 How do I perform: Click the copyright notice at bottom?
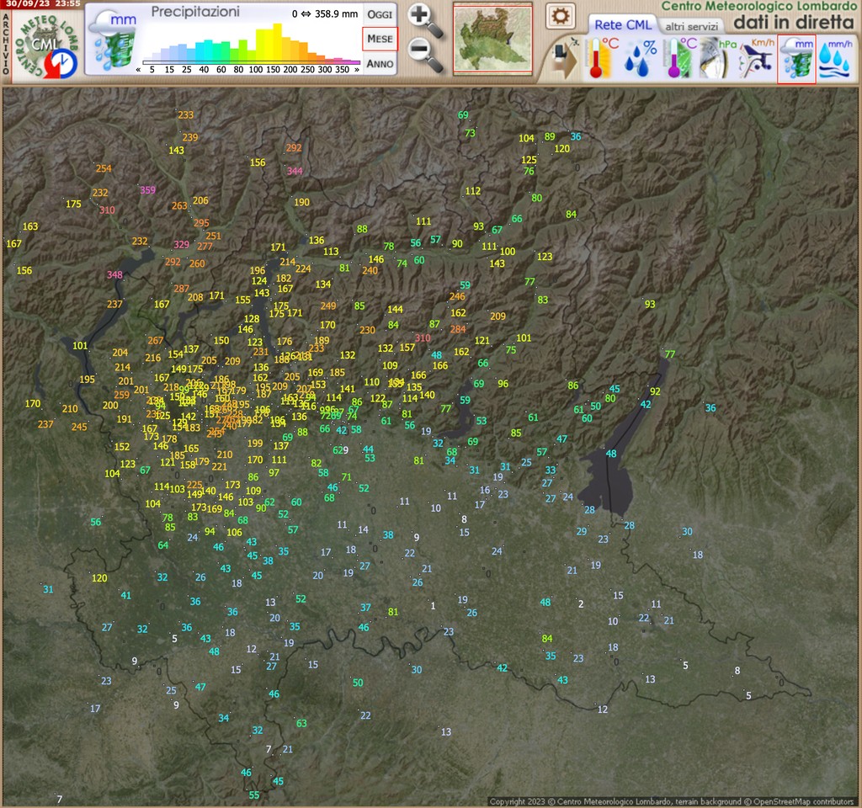[x=671, y=802]
